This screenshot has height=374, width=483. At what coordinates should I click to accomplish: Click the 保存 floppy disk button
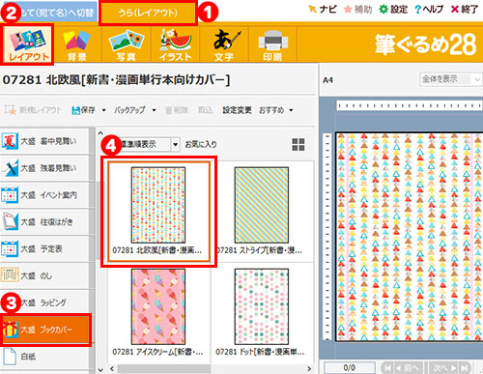coord(83,110)
